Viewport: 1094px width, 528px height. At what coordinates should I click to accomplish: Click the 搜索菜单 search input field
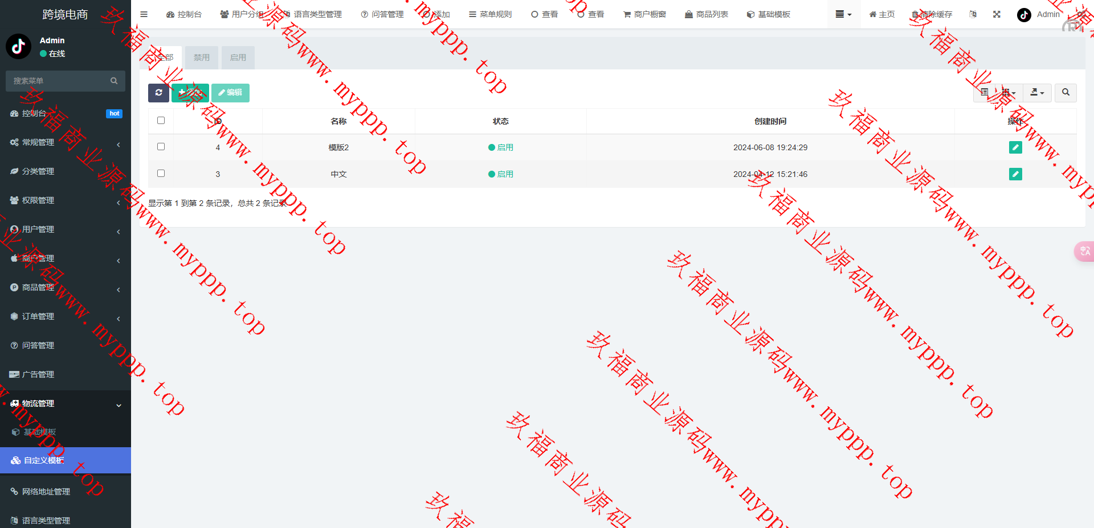pyautogui.click(x=60, y=81)
